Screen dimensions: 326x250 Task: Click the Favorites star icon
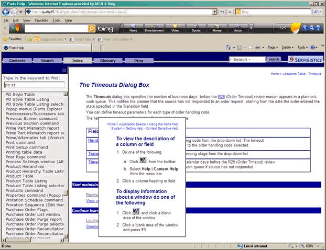coord(5,39)
